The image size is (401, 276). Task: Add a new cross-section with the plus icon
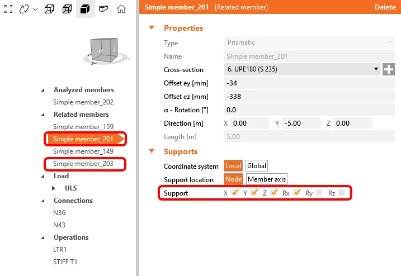click(x=389, y=69)
